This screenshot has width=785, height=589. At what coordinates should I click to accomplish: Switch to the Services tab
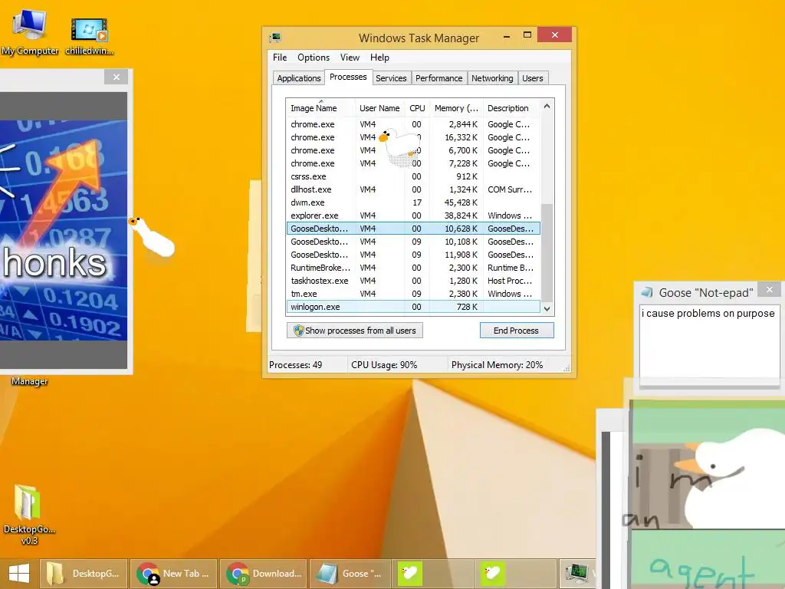(x=391, y=78)
